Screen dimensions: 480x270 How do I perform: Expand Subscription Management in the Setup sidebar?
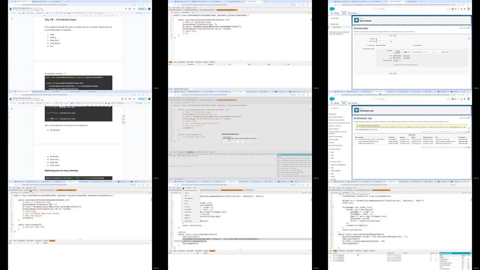[330, 165]
